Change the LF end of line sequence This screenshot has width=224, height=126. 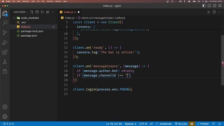point(151,124)
